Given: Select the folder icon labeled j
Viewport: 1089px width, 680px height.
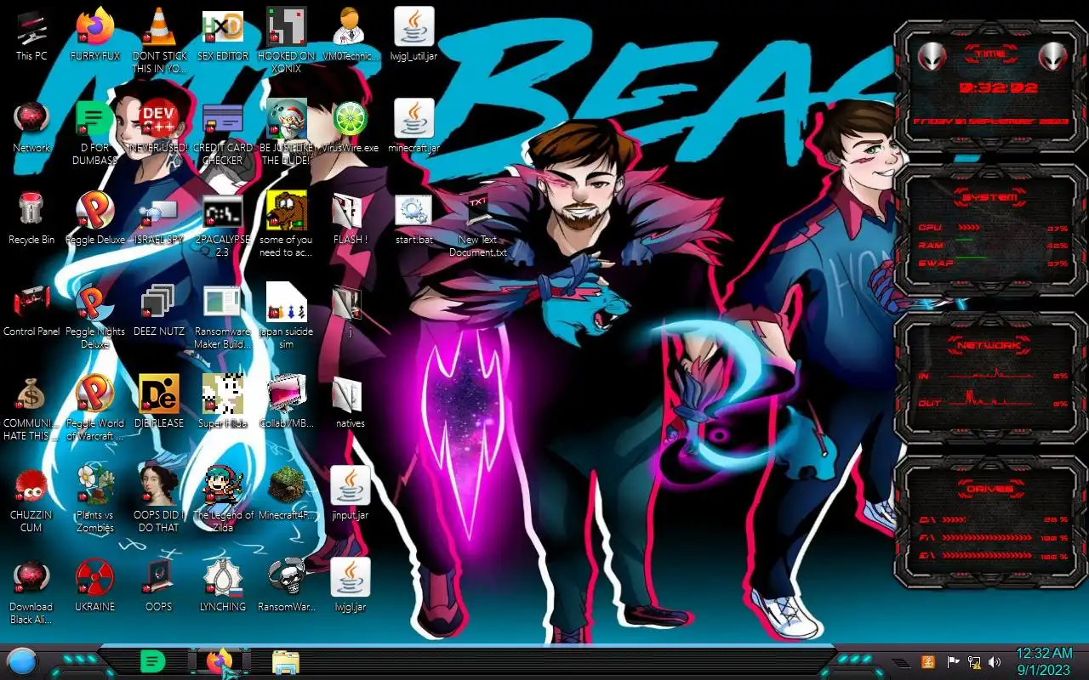Looking at the screenshot, I should (350, 310).
